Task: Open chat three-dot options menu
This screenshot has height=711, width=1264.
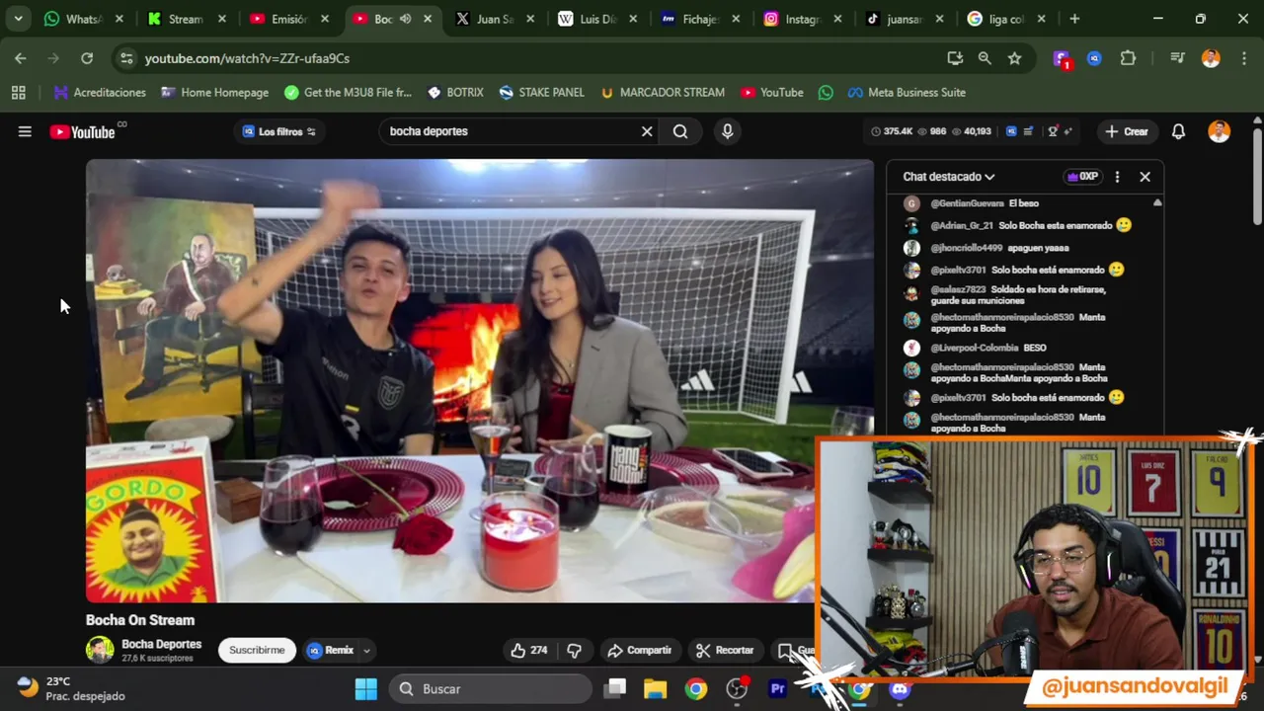Action: click(x=1117, y=177)
